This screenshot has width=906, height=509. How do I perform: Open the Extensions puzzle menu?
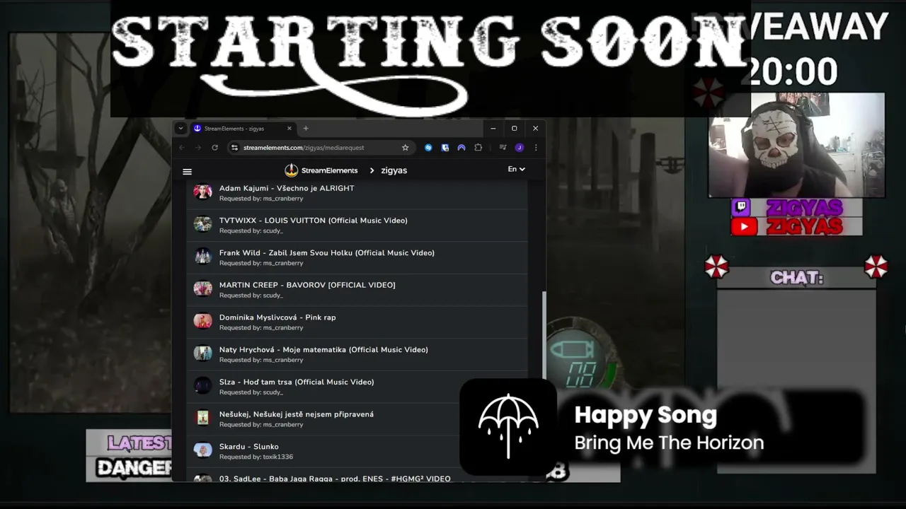[478, 148]
